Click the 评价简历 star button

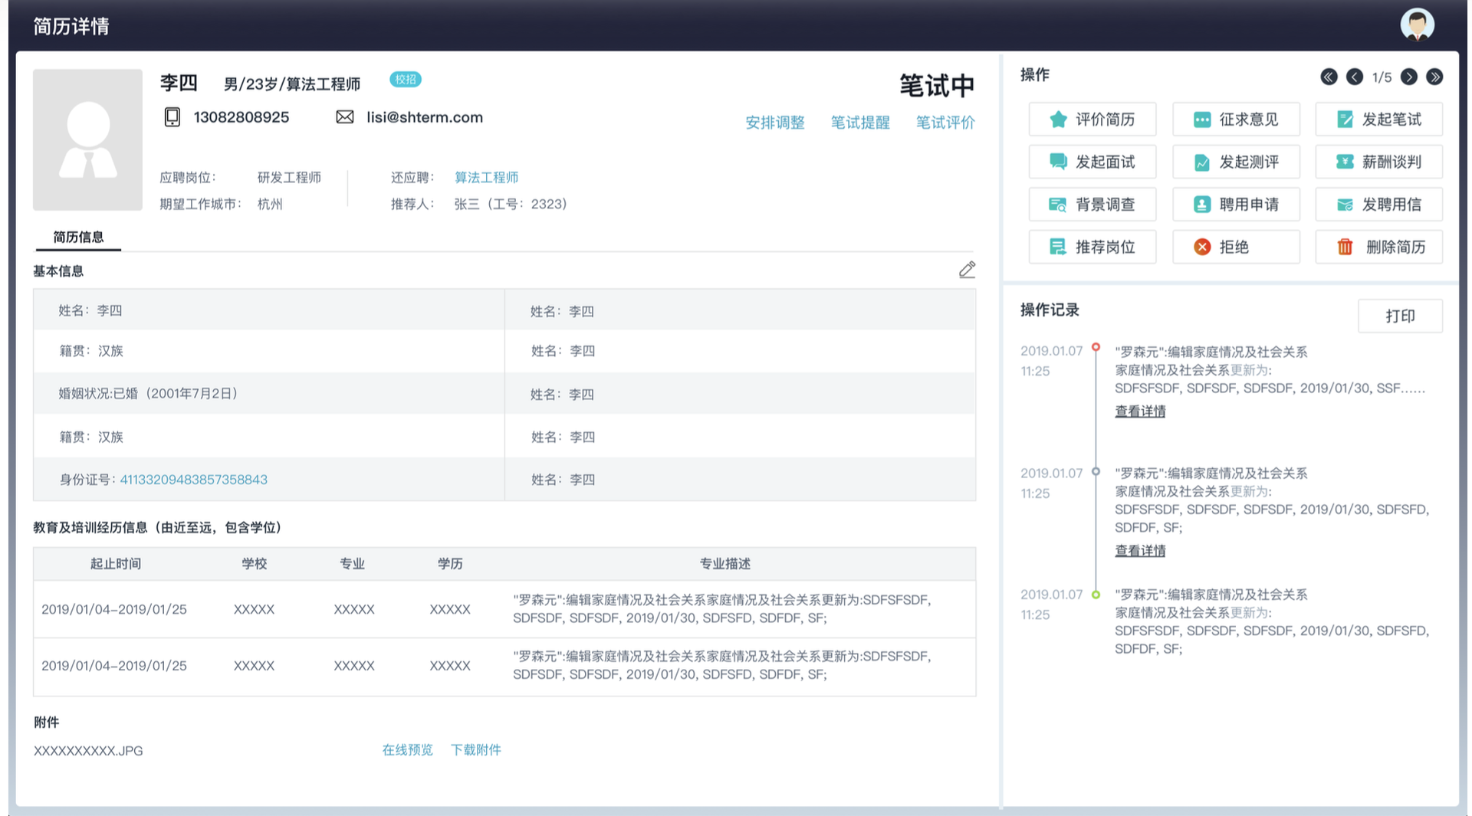1092,120
